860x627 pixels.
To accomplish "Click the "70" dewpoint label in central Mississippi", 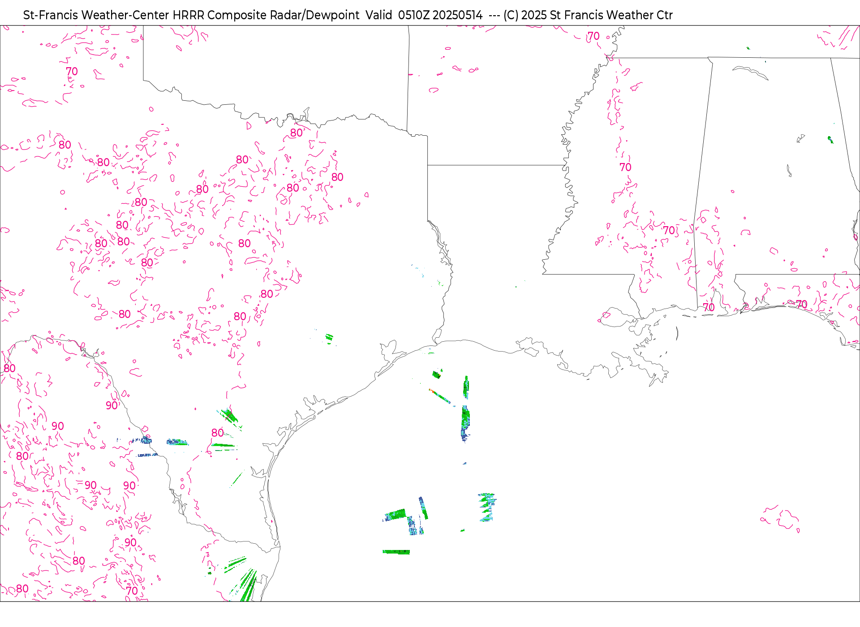I will [x=625, y=167].
